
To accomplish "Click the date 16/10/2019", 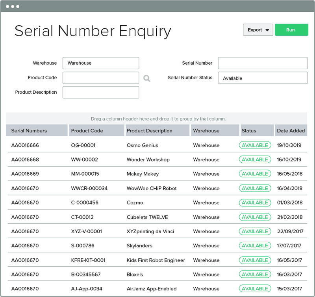I will pos(289,160).
